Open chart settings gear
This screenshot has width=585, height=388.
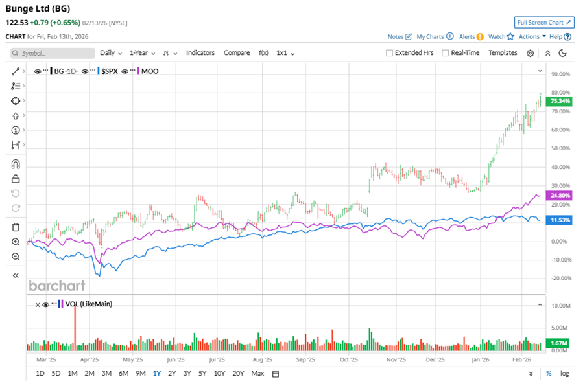click(530, 53)
